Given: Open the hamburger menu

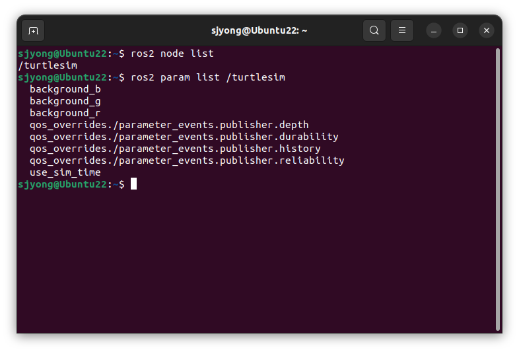Looking at the screenshot, I should [402, 30].
